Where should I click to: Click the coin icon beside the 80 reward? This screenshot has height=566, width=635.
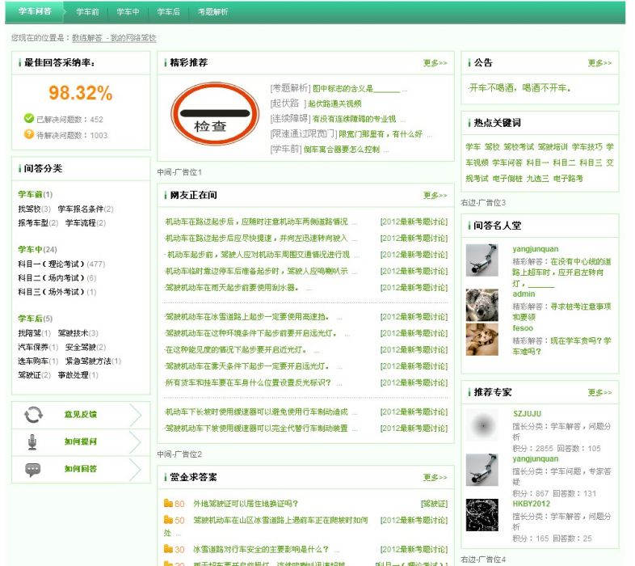click(x=168, y=504)
